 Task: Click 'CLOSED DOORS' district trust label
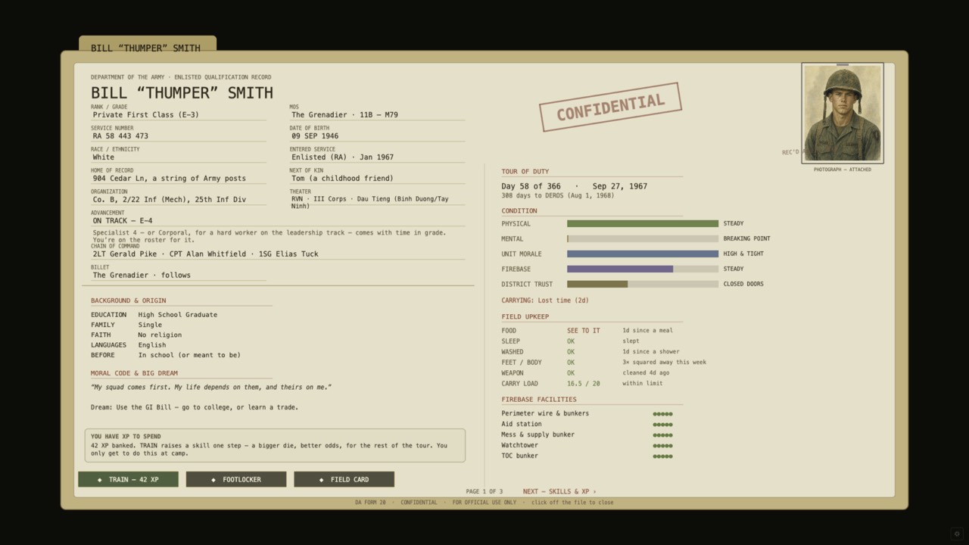[x=743, y=284]
